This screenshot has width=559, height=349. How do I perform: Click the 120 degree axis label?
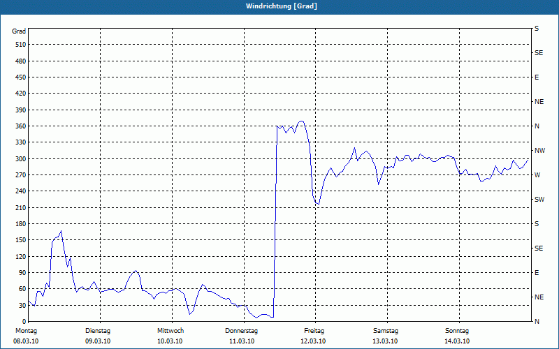21,256
